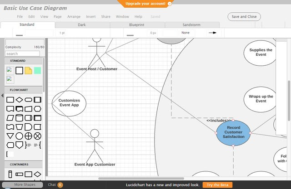Viewport: 291px width, 189px height.
Task: Open the Page menu
Action: [x=58, y=17]
